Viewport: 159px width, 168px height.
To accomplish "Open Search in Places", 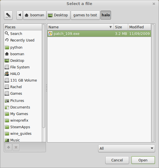I will click(x=23, y=34).
